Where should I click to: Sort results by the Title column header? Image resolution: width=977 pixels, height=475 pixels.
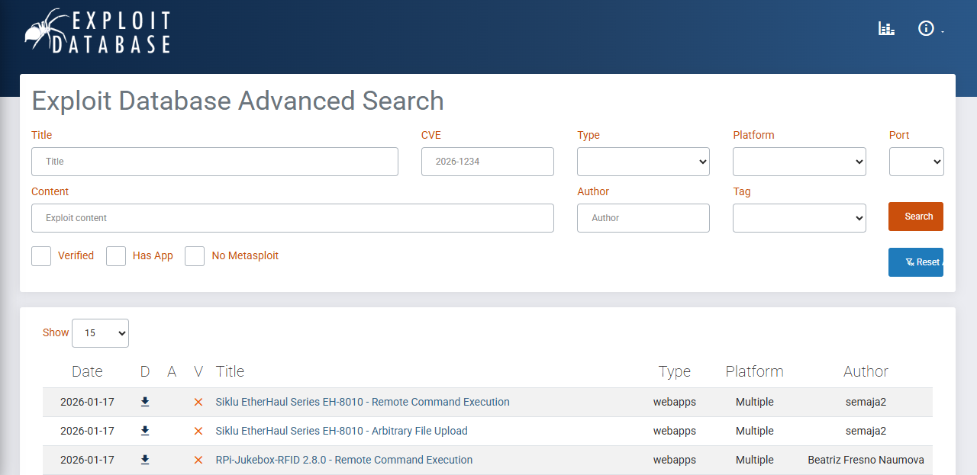tap(230, 371)
